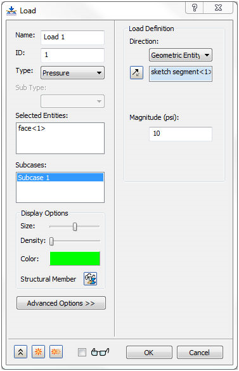
Task: Click the multiple orange starburst icon
Action: (x=56, y=352)
